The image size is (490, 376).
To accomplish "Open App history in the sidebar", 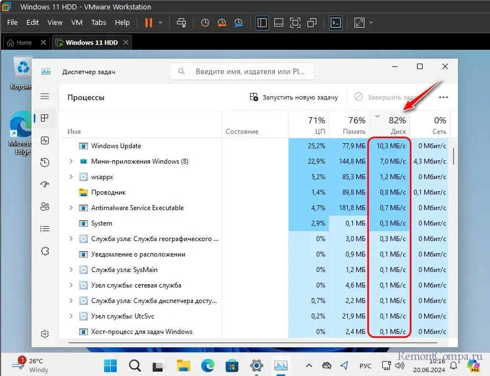I will coord(45,163).
